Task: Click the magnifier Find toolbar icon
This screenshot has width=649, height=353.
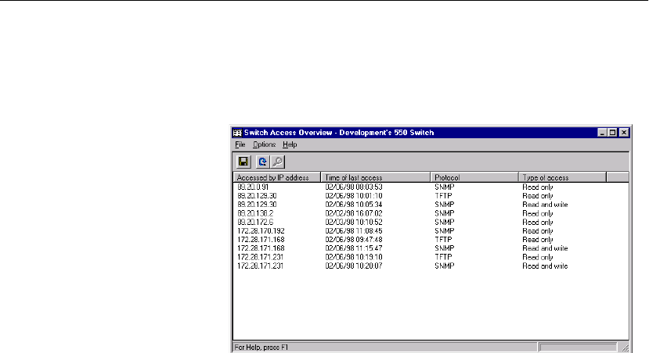Action: (276, 162)
